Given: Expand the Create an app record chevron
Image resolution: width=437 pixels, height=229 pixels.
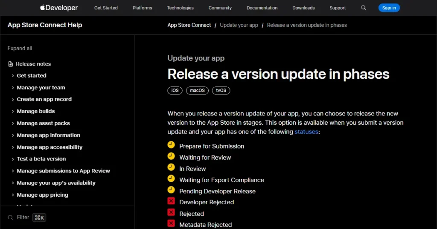Looking at the screenshot, I should click(13, 100).
